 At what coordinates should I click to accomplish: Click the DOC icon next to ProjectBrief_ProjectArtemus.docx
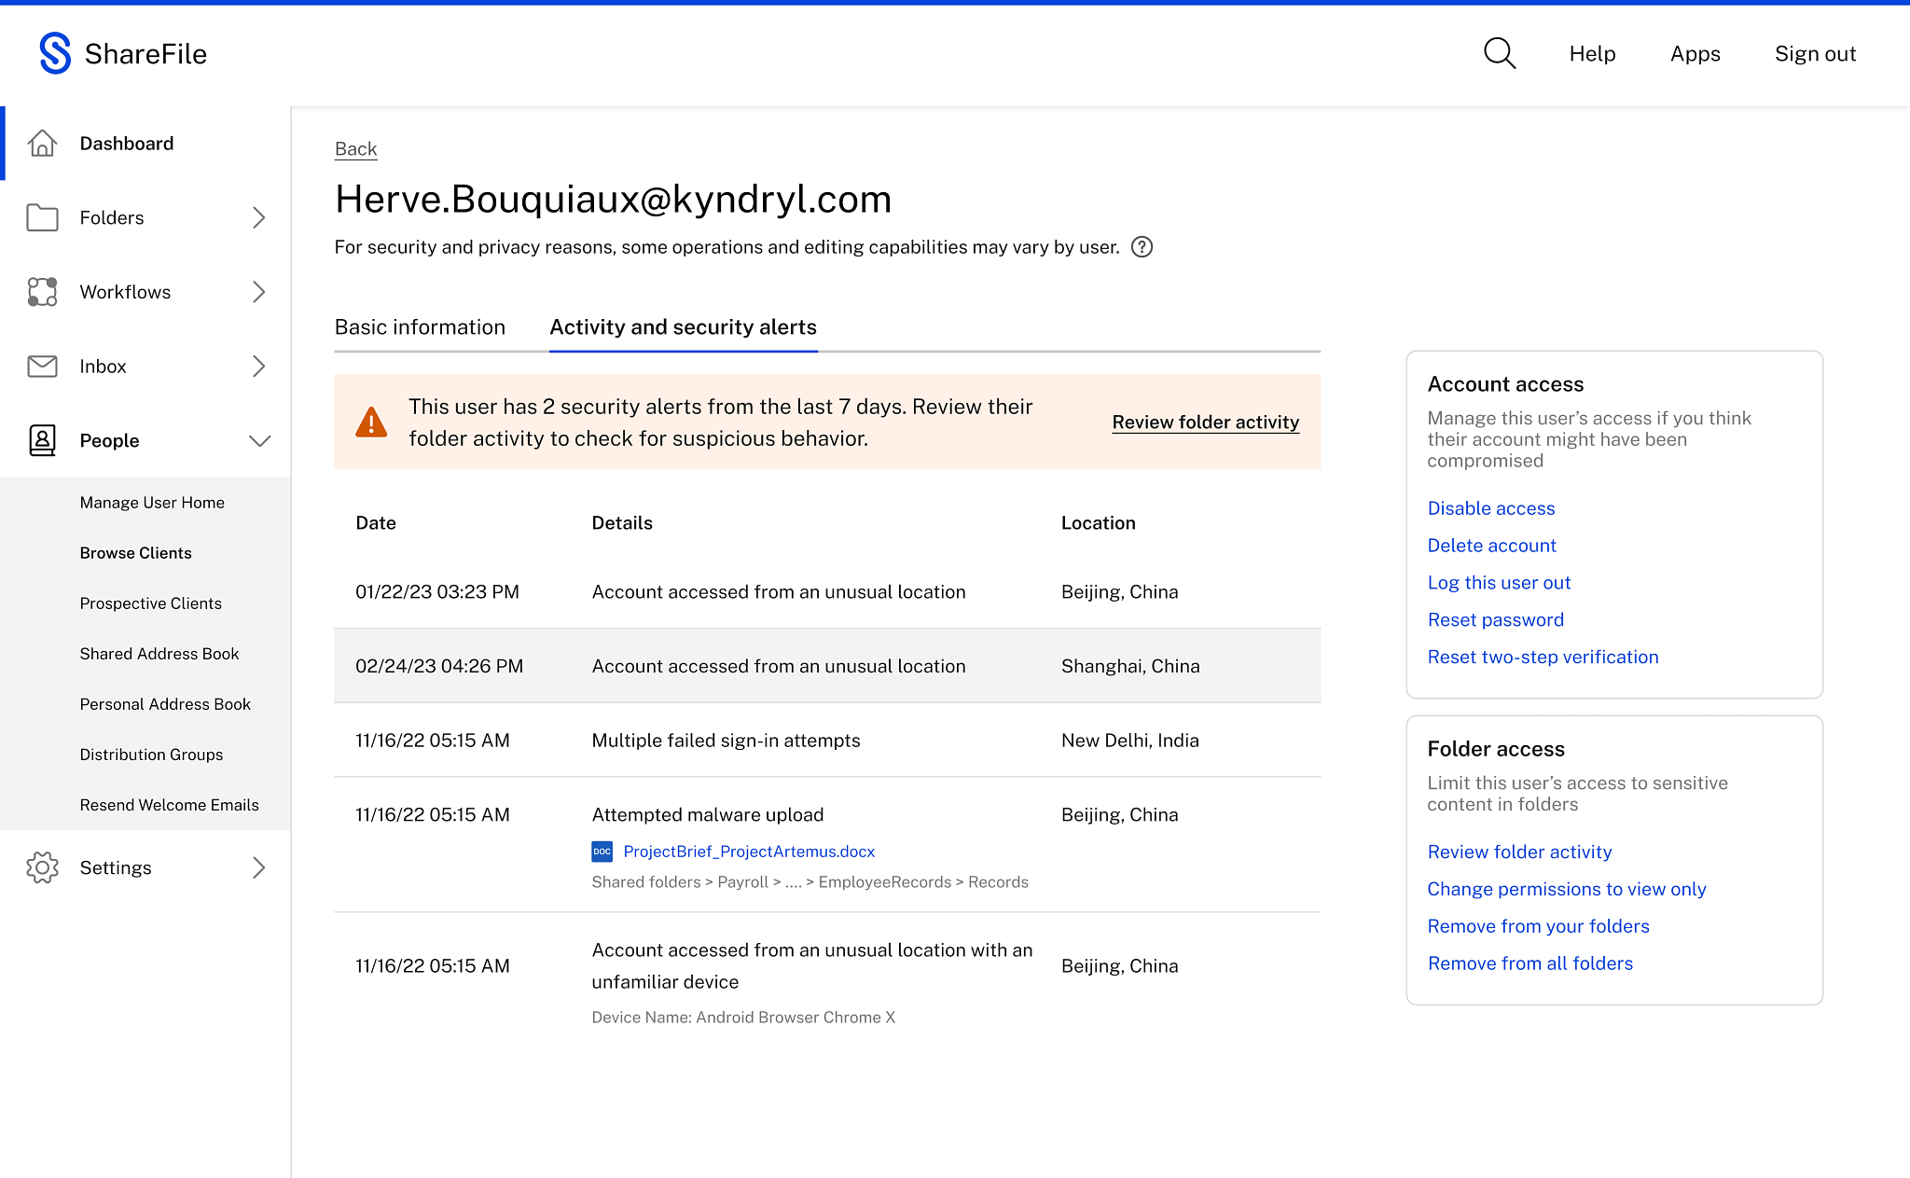click(x=602, y=852)
